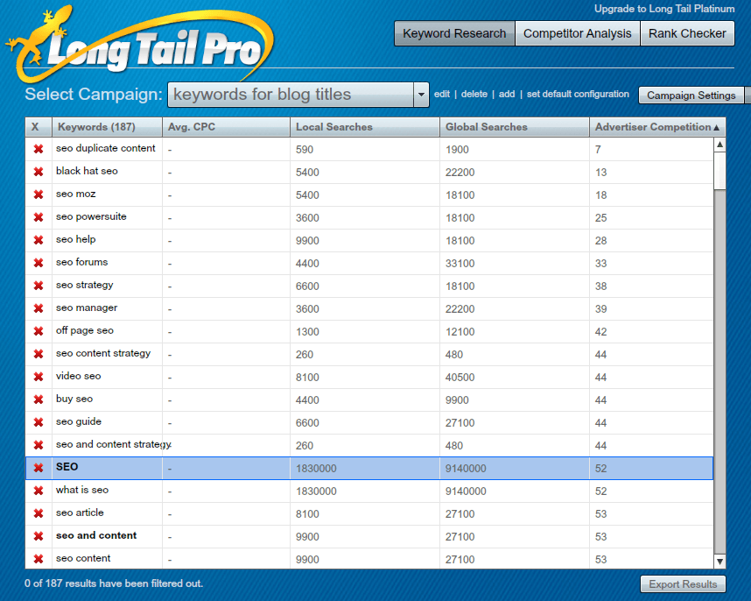Open the campaign selection dropdown
Viewport: 751px width, 601px height.
tap(420, 94)
